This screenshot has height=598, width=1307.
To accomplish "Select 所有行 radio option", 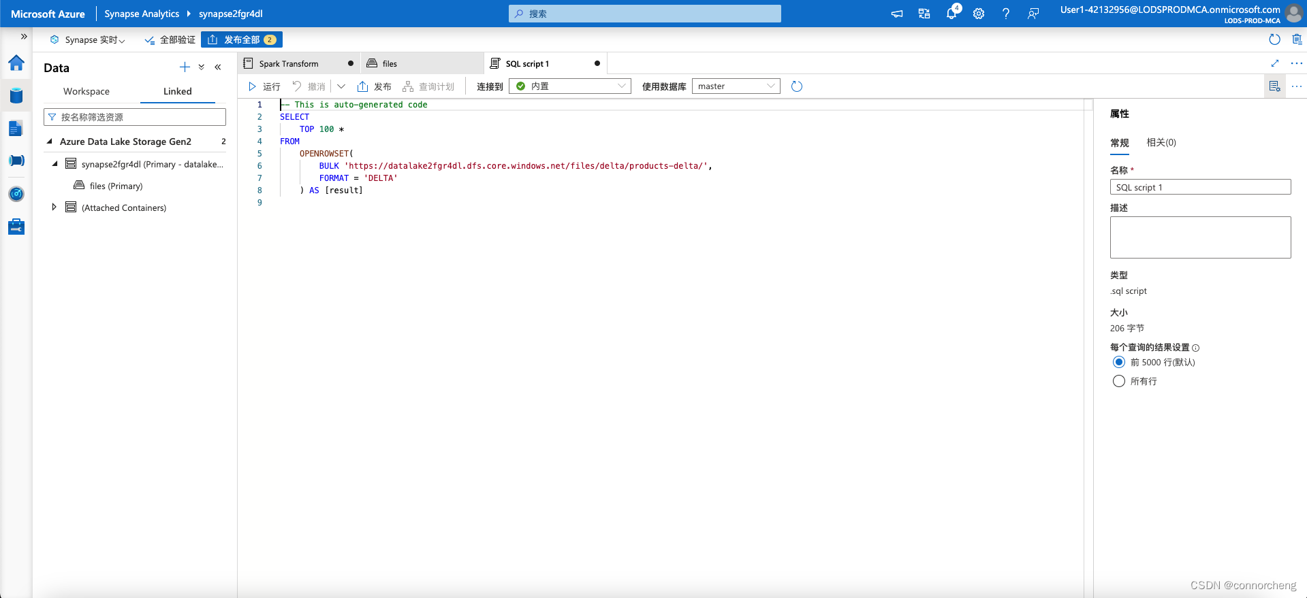I will 1119,381.
